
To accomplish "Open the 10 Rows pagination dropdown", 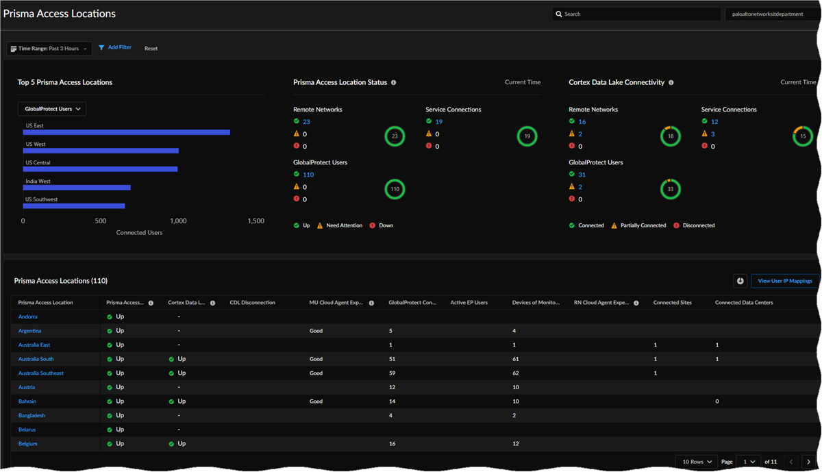I will pyautogui.click(x=696, y=461).
